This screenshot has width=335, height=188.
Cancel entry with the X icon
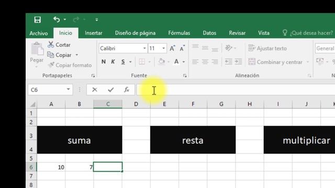(95, 90)
